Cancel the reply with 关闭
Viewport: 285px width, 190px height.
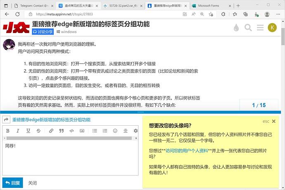(32, 183)
